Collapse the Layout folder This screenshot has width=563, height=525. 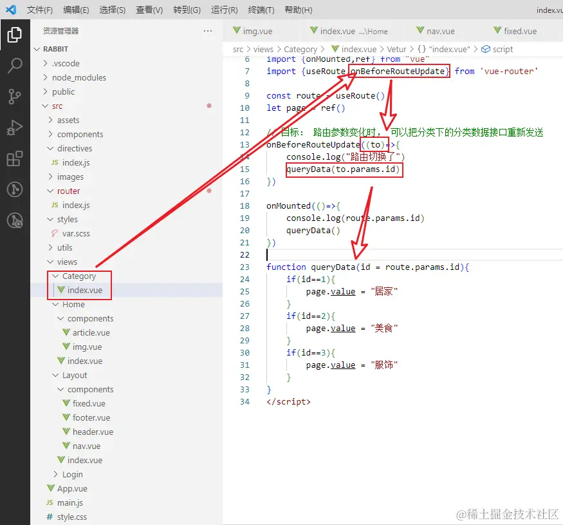55,375
